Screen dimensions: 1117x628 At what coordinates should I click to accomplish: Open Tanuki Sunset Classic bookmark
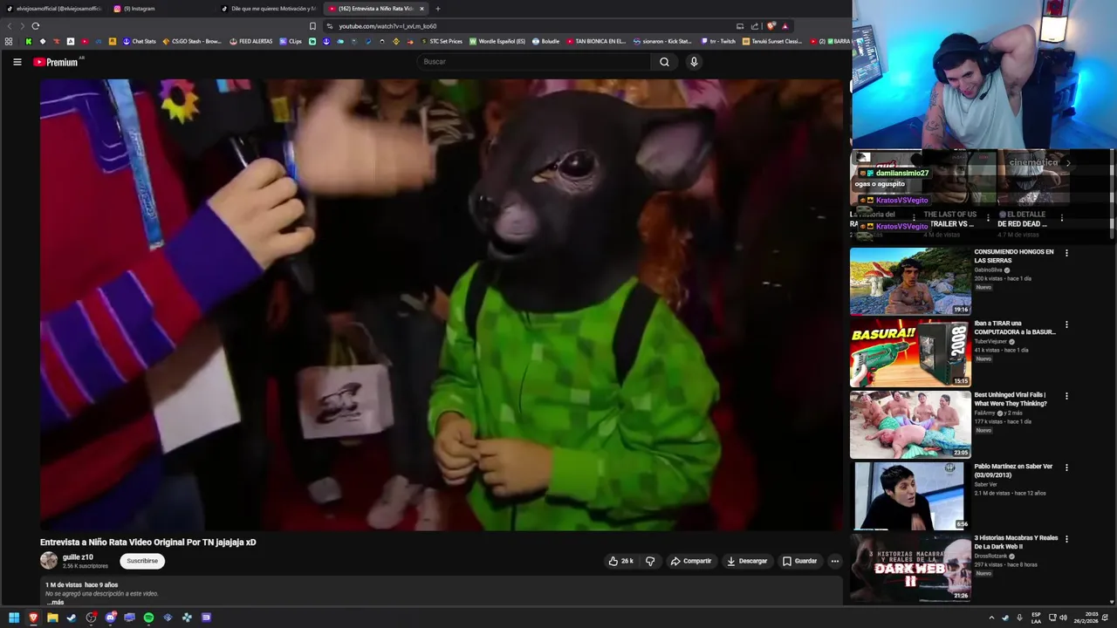click(x=772, y=41)
